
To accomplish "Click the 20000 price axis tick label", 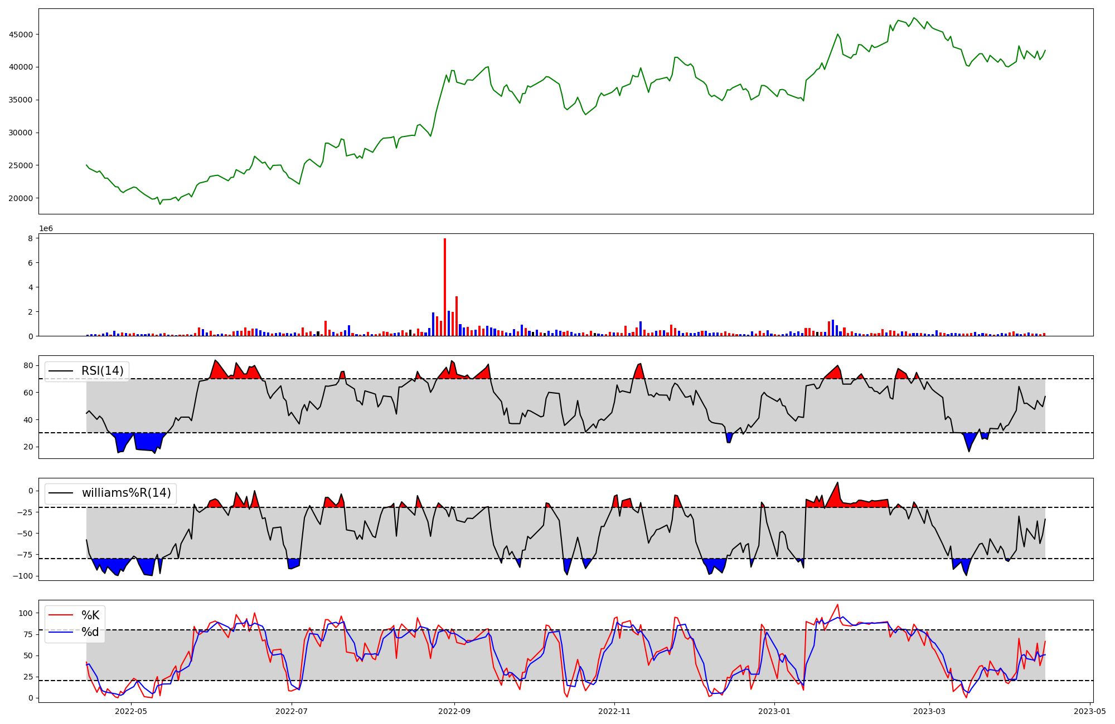I will point(21,198).
